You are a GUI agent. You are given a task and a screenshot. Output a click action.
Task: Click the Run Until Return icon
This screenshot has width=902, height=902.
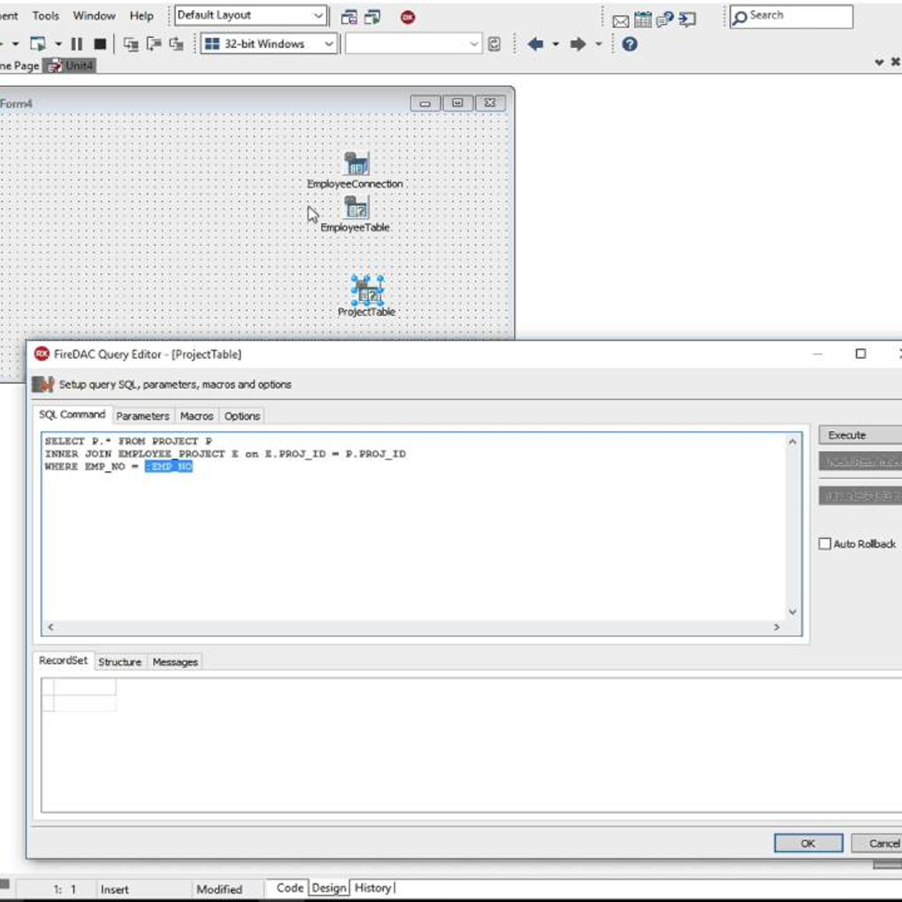(x=176, y=44)
